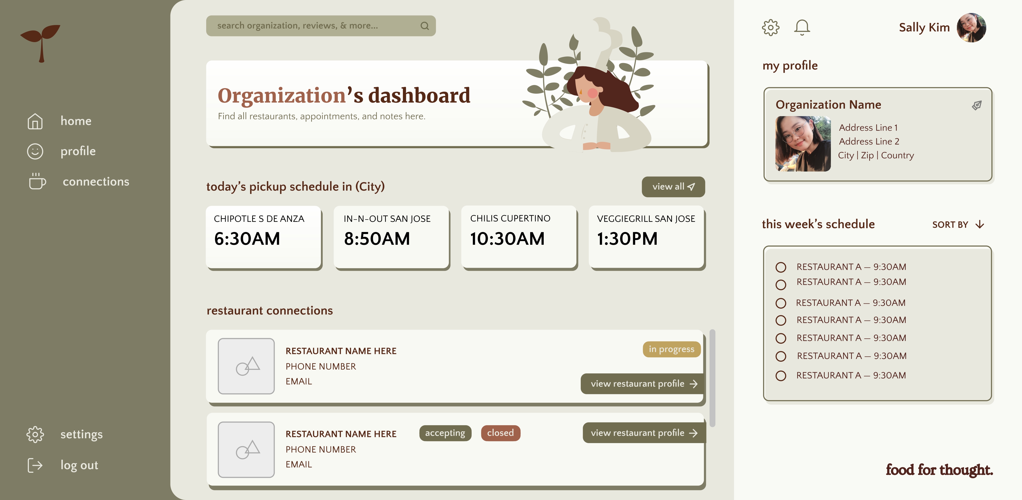This screenshot has height=500, width=1022.
Task: Open profile page from sidebar
Action: coord(78,151)
